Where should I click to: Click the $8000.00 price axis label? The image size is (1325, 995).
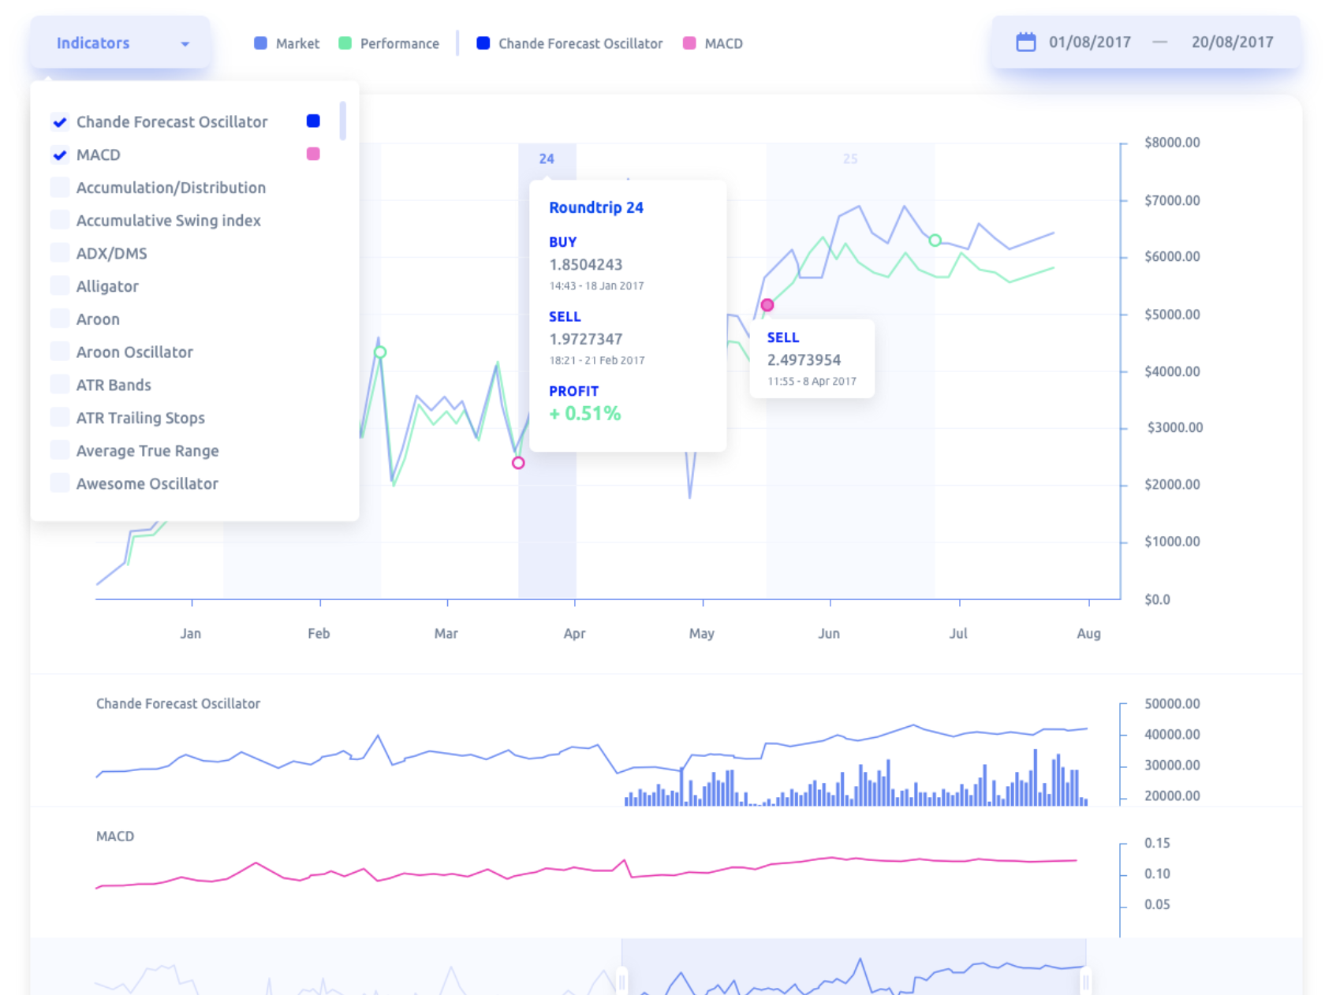(x=1172, y=143)
